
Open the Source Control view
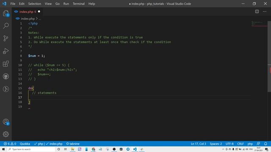pos(6,38)
